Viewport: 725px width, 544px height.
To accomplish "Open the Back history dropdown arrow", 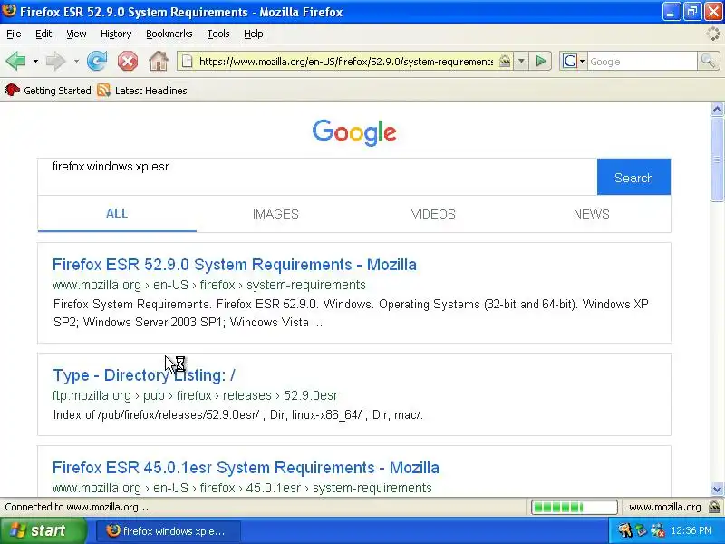I will click(x=35, y=61).
